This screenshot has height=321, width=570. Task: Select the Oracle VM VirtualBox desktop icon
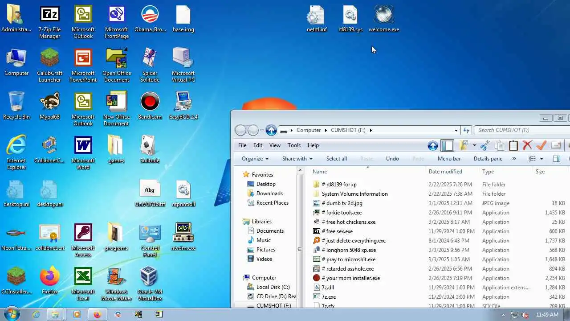click(x=150, y=284)
